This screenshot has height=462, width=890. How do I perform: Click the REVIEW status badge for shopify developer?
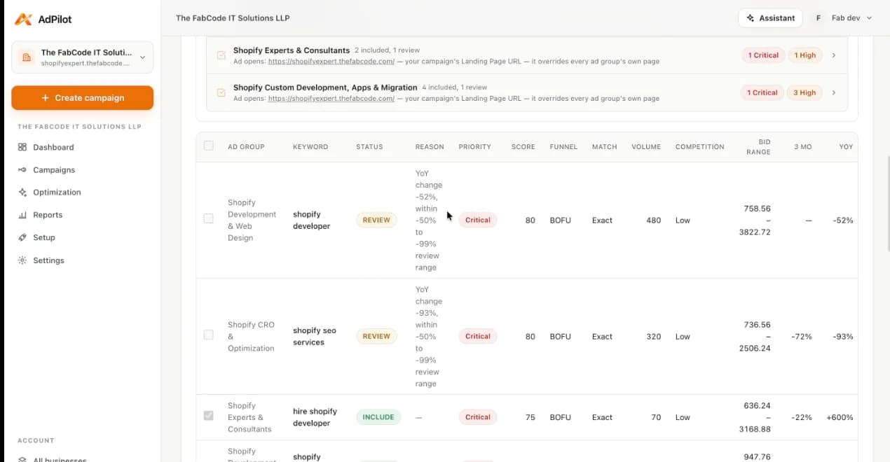point(376,220)
